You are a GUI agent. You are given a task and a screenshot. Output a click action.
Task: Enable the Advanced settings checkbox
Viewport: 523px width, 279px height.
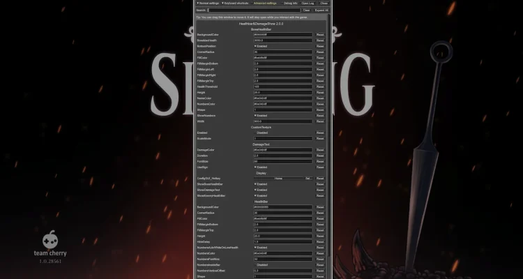(x=264, y=3)
